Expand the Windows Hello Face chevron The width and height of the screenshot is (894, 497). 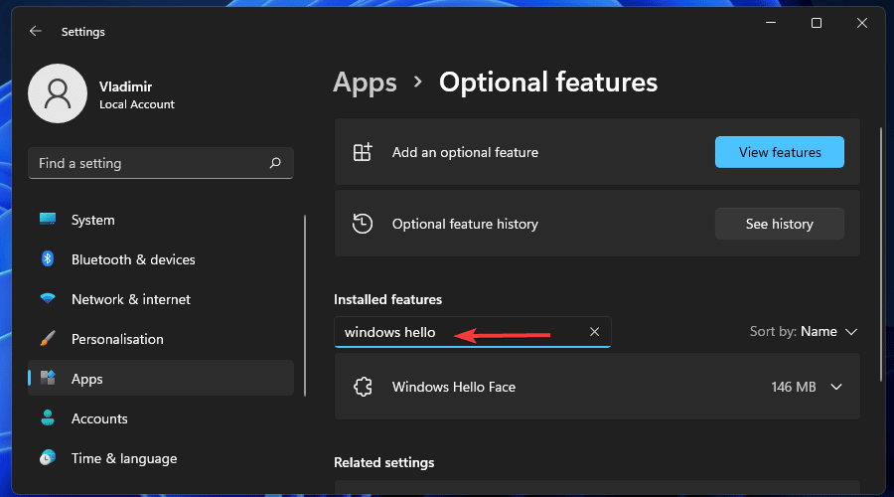coord(836,387)
